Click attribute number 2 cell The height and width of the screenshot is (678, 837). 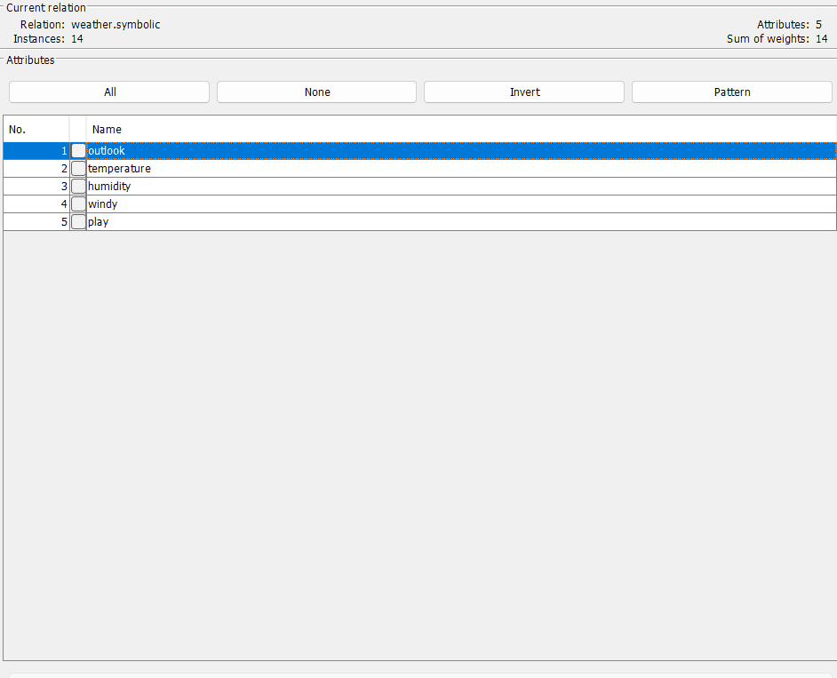coord(36,169)
